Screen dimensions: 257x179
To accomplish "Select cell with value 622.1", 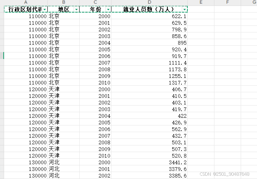I will click(149, 16).
